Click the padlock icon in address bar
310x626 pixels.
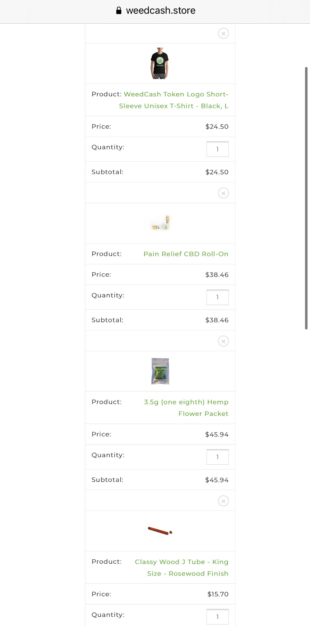[x=119, y=10]
